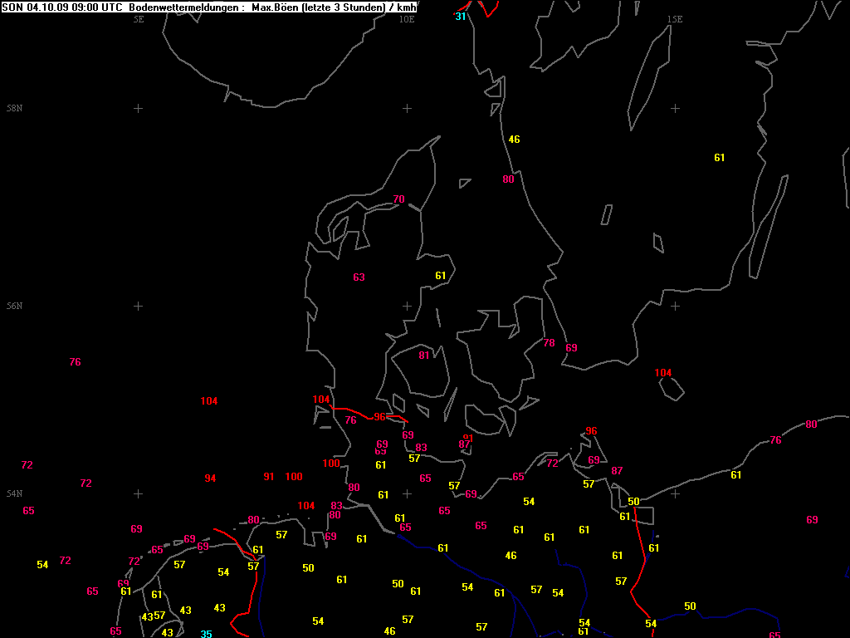The width and height of the screenshot is (850, 638).
Task: Click the cyan 35 gust value
Action: pos(206,635)
